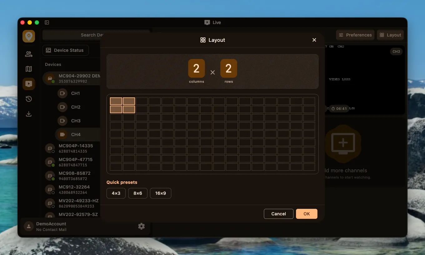Screen dimensions: 425x255
Task: Select the CH3 channel row
Action: point(78,121)
